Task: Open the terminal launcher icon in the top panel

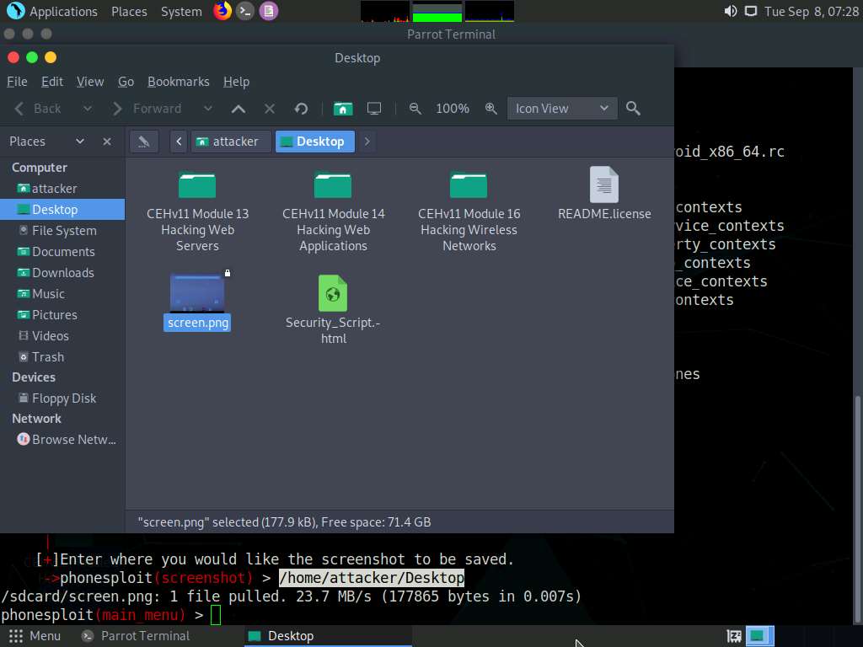Action: 244,11
